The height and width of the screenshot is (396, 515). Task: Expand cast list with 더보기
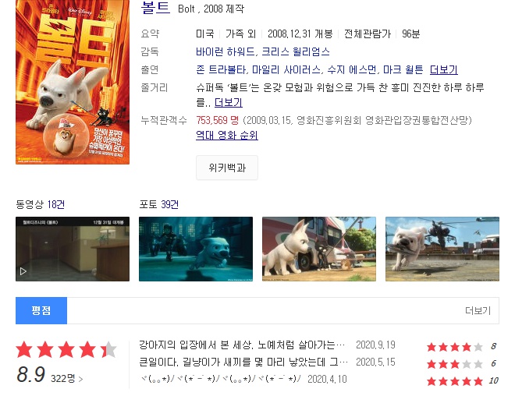pyautogui.click(x=444, y=69)
